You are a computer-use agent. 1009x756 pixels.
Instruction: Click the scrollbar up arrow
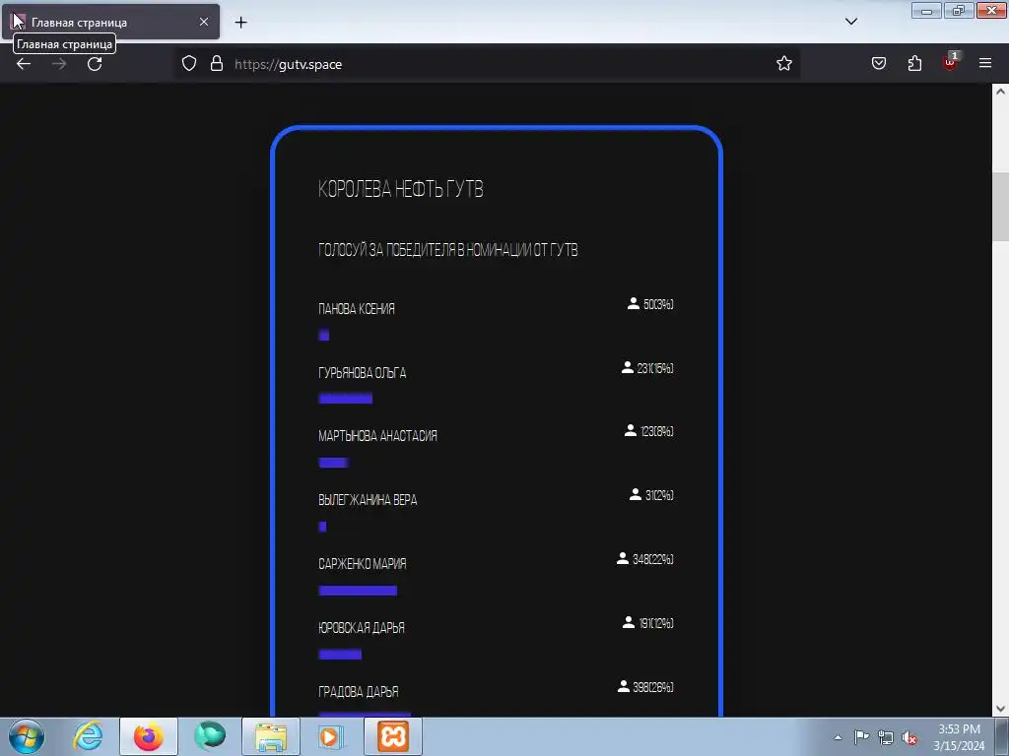(x=1000, y=92)
